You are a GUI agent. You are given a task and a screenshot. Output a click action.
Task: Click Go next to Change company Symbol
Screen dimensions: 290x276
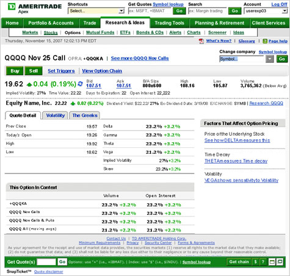click(282, 59)
